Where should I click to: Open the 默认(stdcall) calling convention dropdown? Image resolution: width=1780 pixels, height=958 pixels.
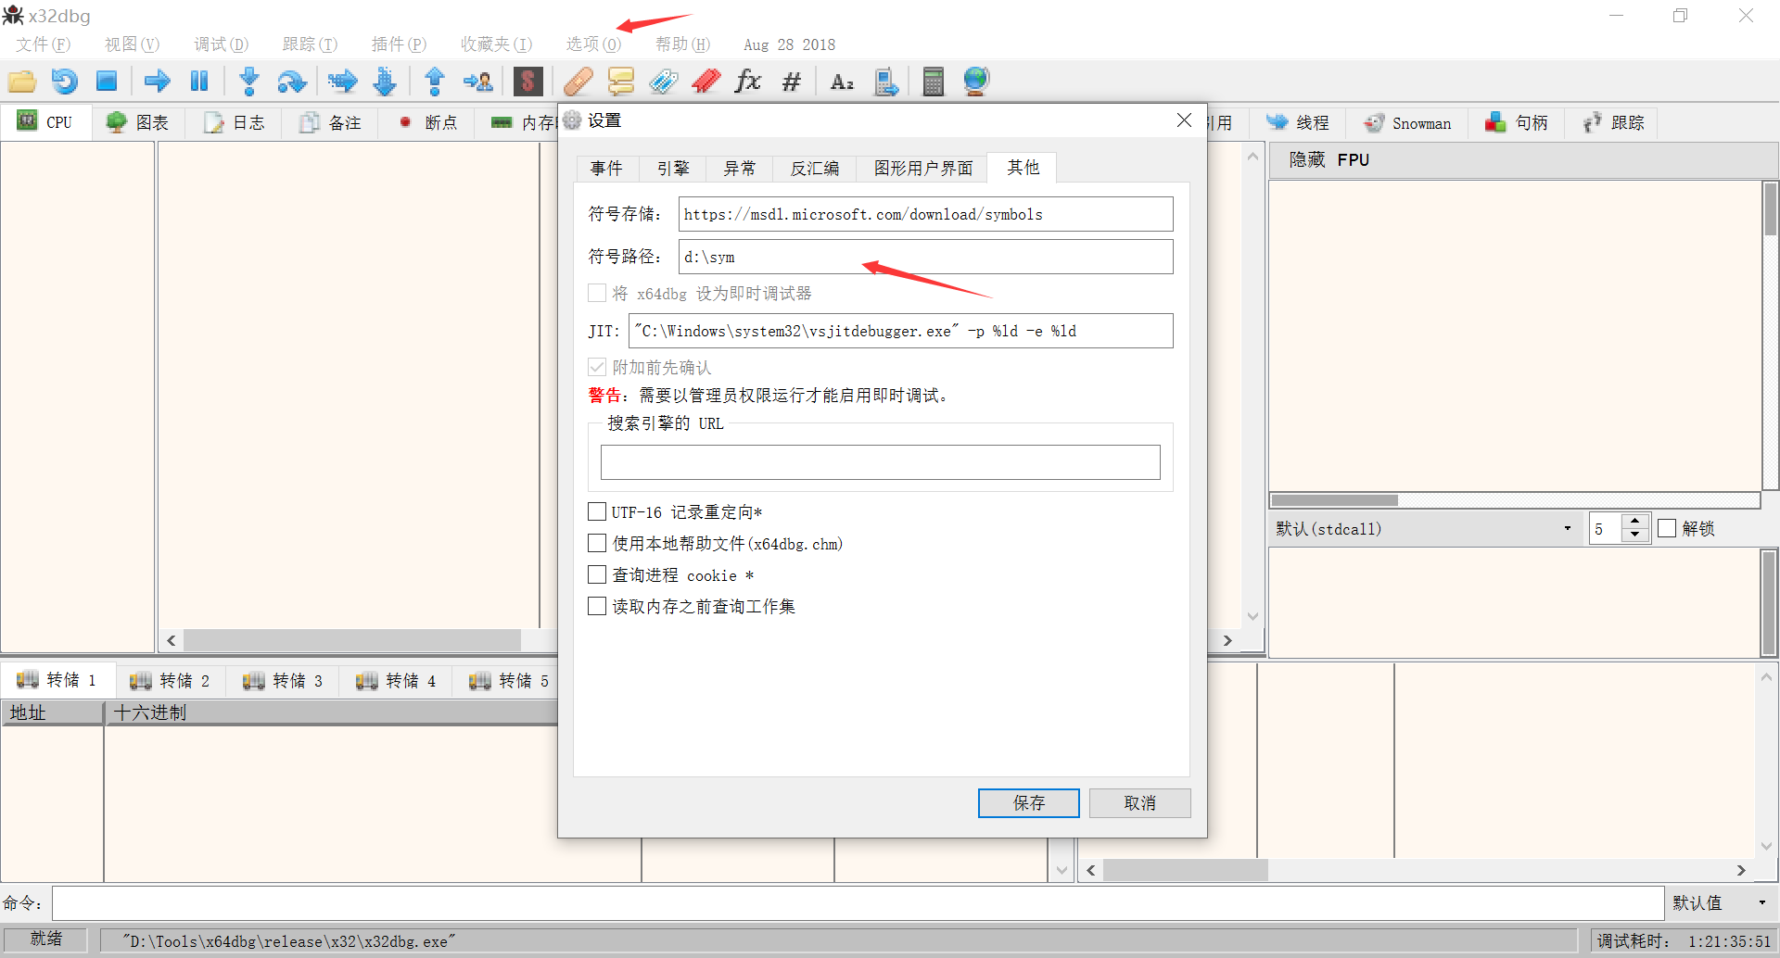tap(1425, 528)
